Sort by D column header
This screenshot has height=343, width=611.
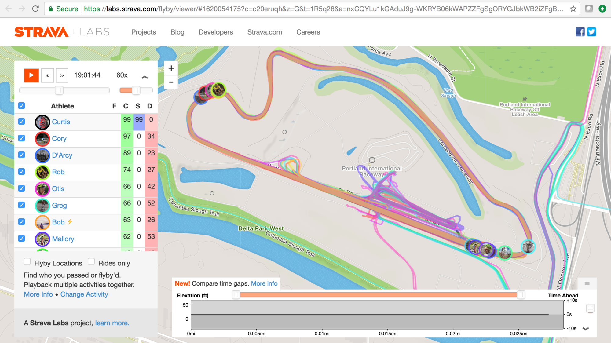(149, 106)
